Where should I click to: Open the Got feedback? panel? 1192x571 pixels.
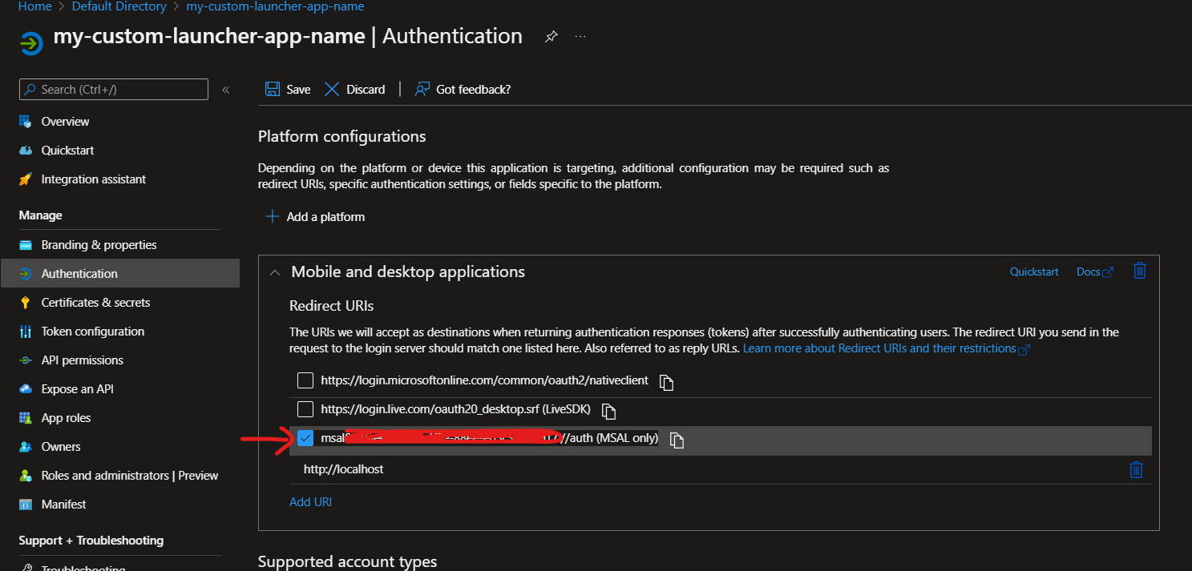coord(463,90)
